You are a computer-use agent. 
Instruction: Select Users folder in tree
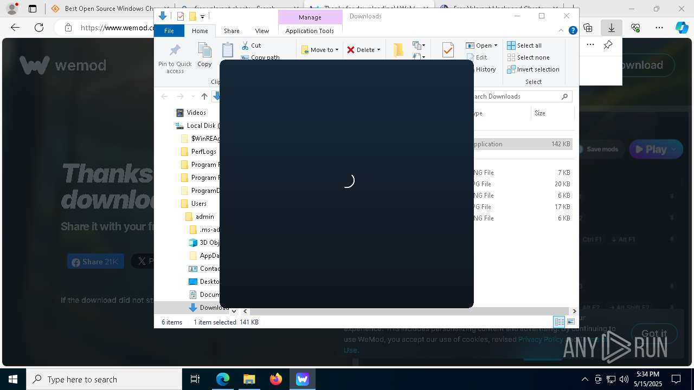[198, 204]
